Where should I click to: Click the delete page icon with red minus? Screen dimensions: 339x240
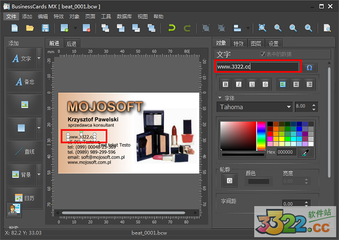(x=86, y=28)
